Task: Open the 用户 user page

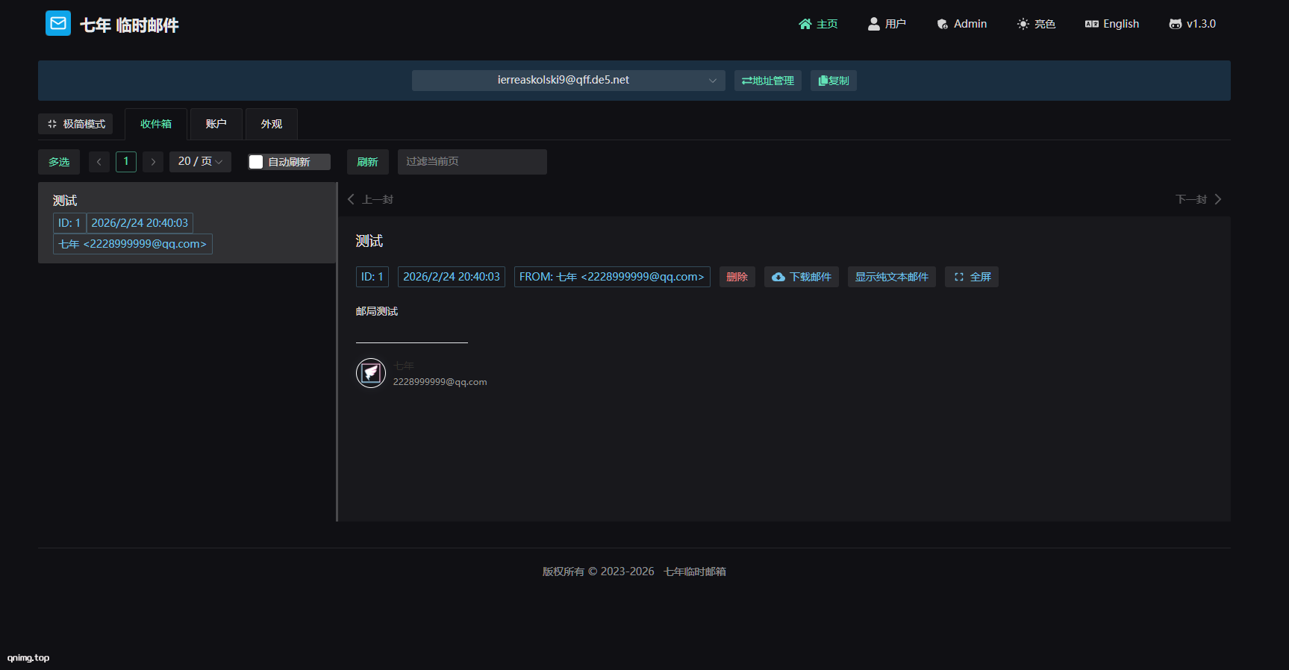Action: coord(887,24)
